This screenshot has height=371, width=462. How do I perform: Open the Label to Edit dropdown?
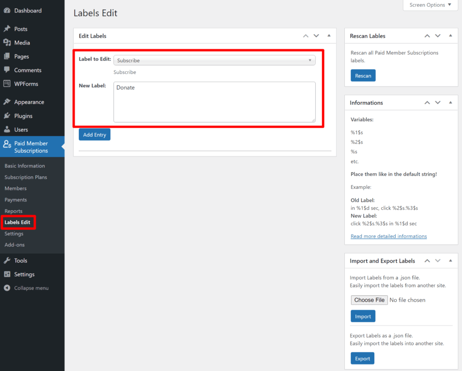pyautogui.click(x=214, y=60)
